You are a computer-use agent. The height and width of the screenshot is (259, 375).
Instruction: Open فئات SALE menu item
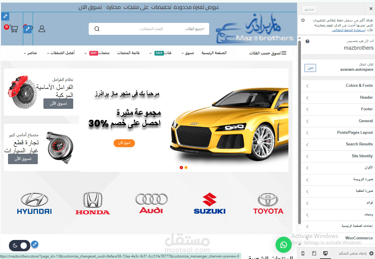pos(160,53)
